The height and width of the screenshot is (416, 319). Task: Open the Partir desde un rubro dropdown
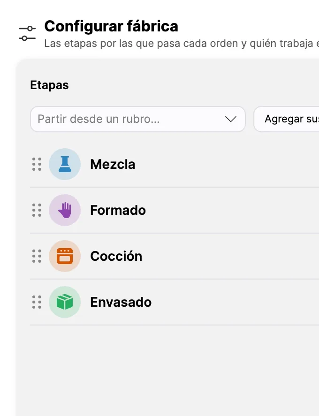pyautogui.click(x=138, y=119)
